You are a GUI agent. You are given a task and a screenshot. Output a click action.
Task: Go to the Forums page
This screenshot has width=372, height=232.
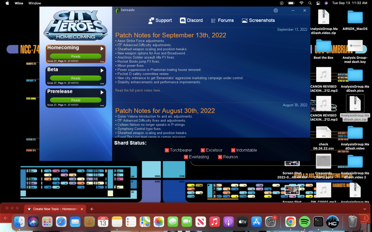coord(222,20)
